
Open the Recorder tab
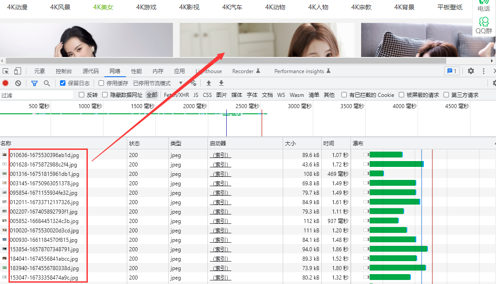[246, 71]
